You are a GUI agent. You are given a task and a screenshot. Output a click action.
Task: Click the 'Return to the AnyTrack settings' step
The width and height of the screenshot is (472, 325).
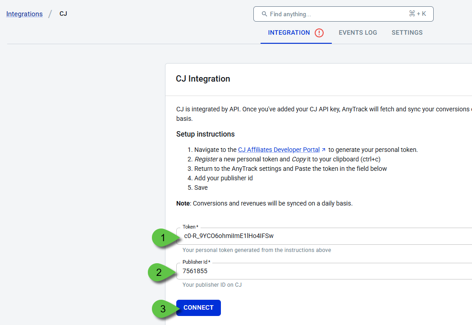coord(290,169)
